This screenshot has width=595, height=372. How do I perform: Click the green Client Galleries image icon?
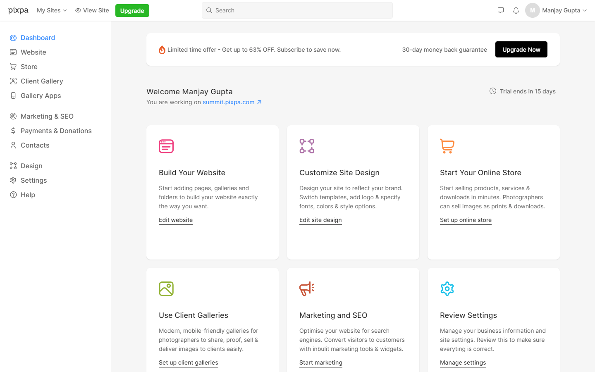(166, 289)
